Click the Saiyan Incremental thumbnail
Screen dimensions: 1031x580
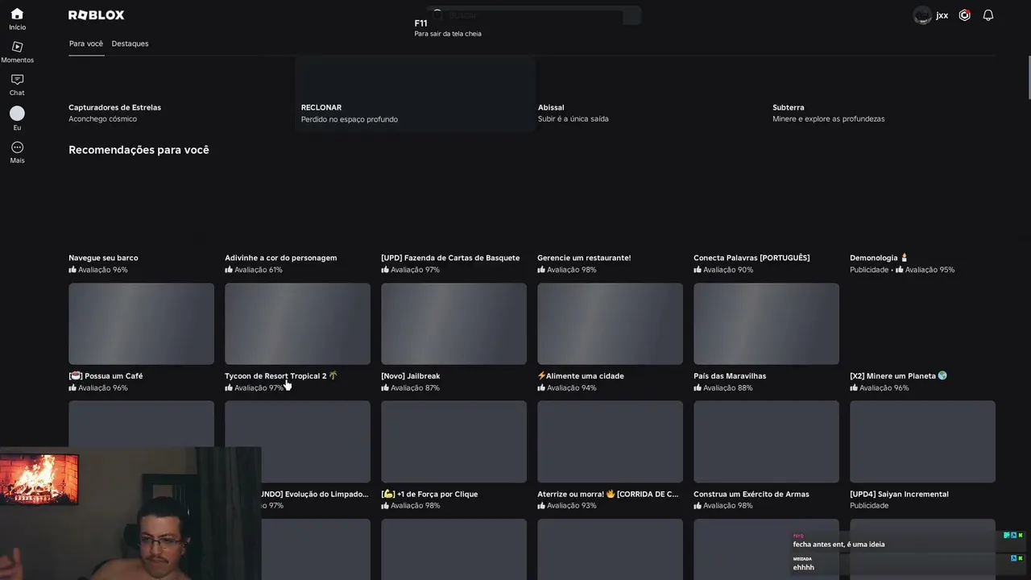click(922, 442)
